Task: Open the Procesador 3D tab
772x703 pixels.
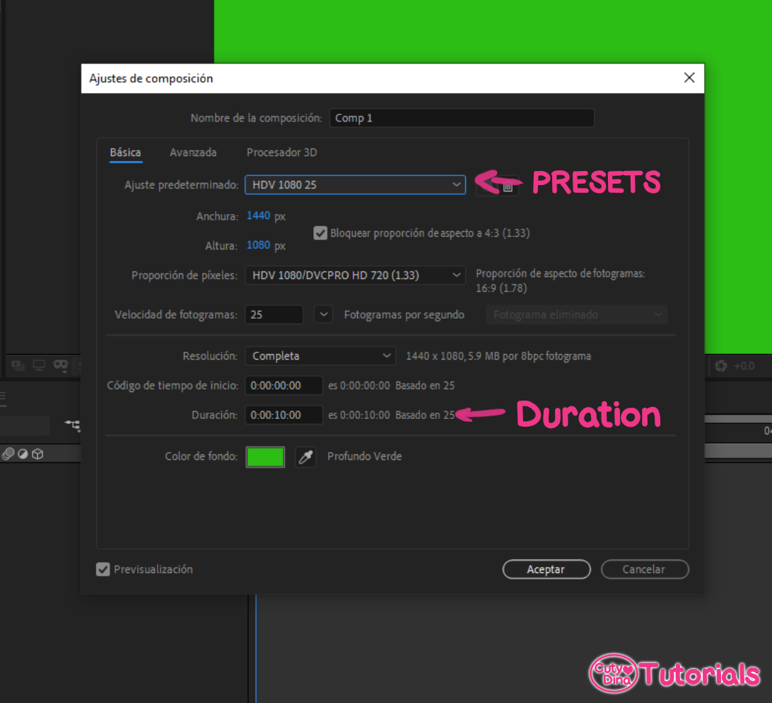Action: 281,153
